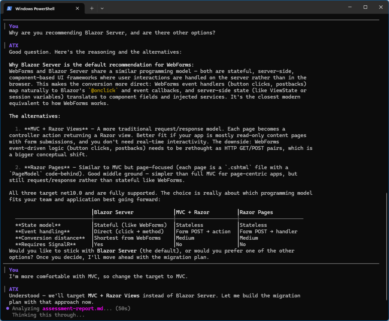Click the '**Conversion distance**' row label

(50, 238)
